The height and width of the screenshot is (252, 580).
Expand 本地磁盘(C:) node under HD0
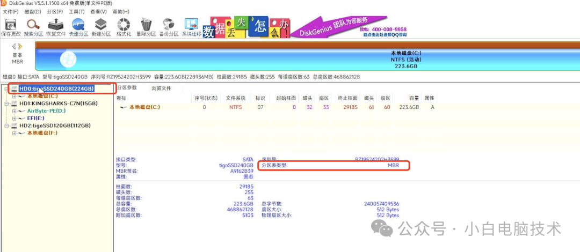[x=14, y=96]
